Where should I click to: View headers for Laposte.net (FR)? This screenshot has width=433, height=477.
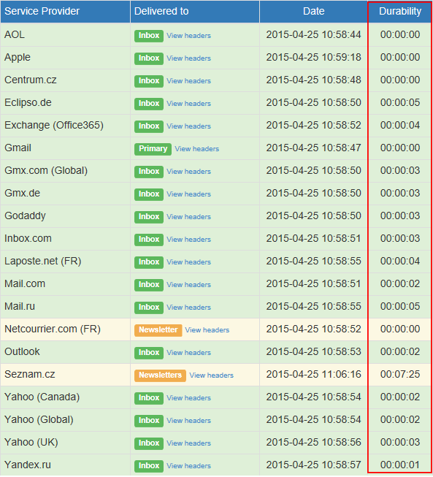point(188,262)
